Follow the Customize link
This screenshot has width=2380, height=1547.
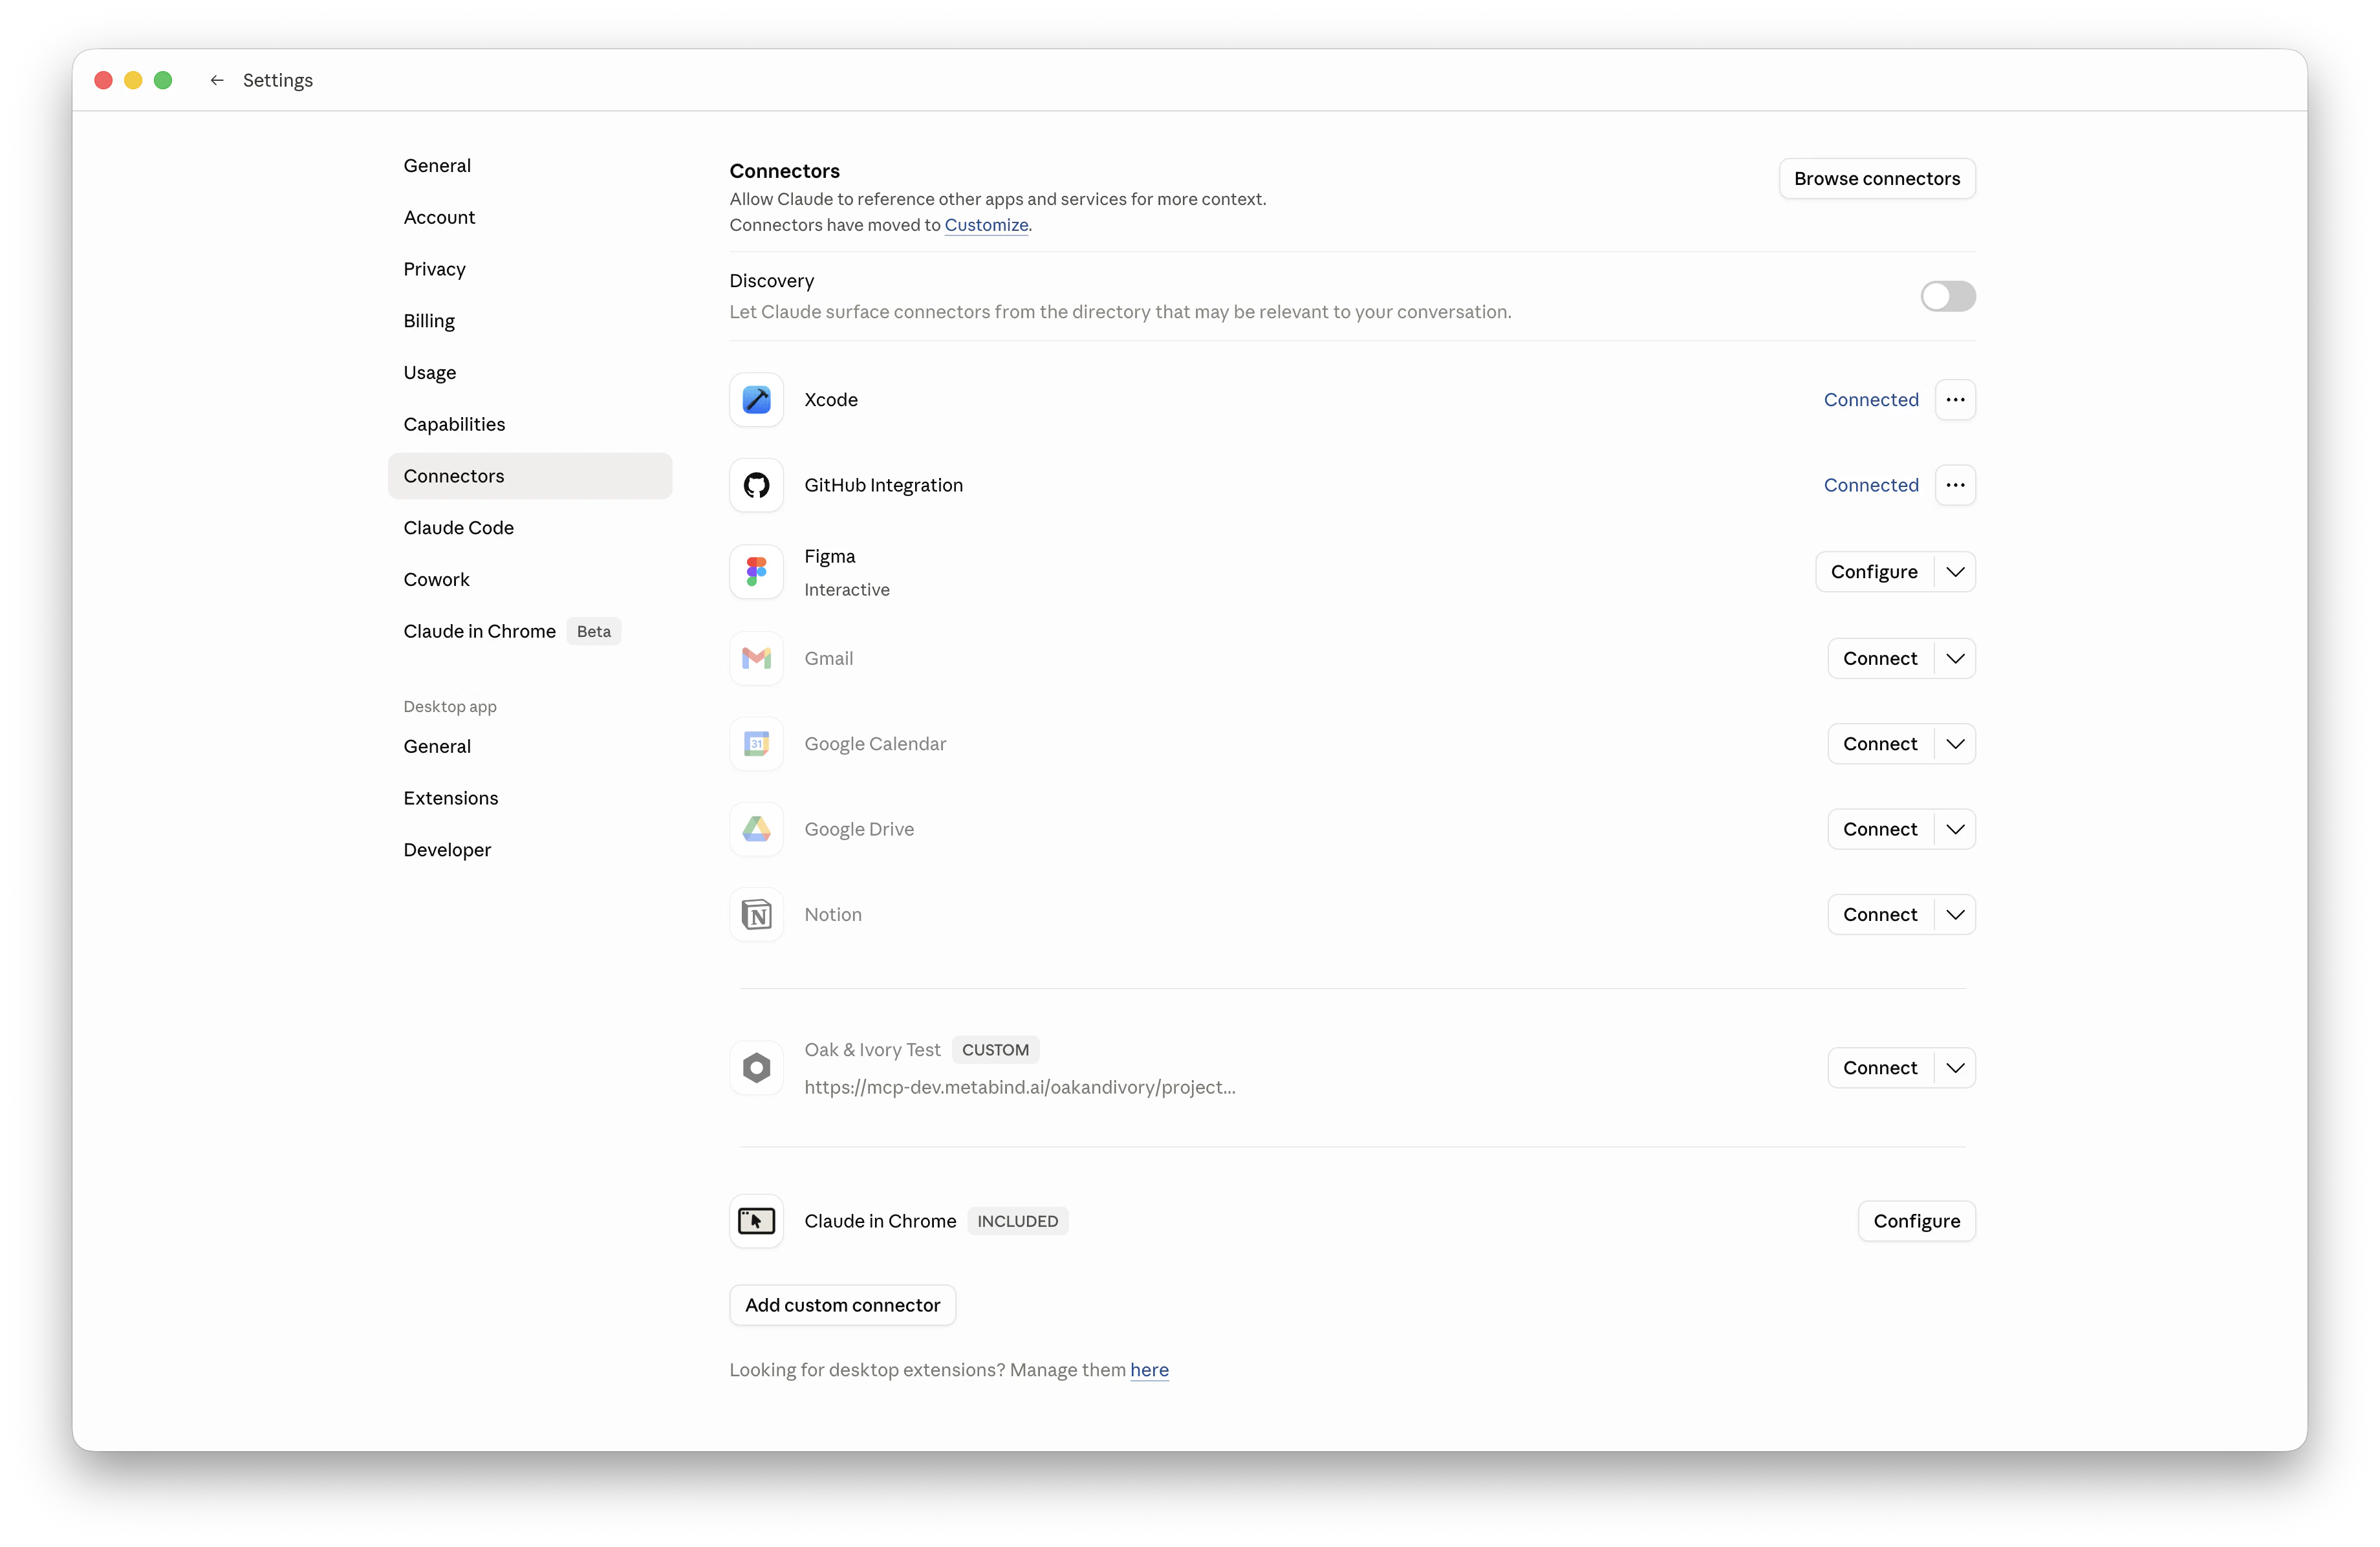[986, 225]
